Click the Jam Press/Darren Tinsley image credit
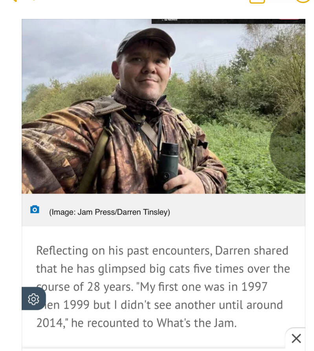Screen dimensions: 314x351 [109, 212]
